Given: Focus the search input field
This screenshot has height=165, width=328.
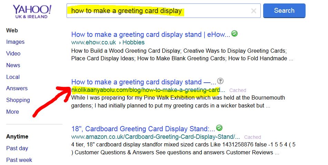Looking at the screenshot, I should [x=163, y=11].
